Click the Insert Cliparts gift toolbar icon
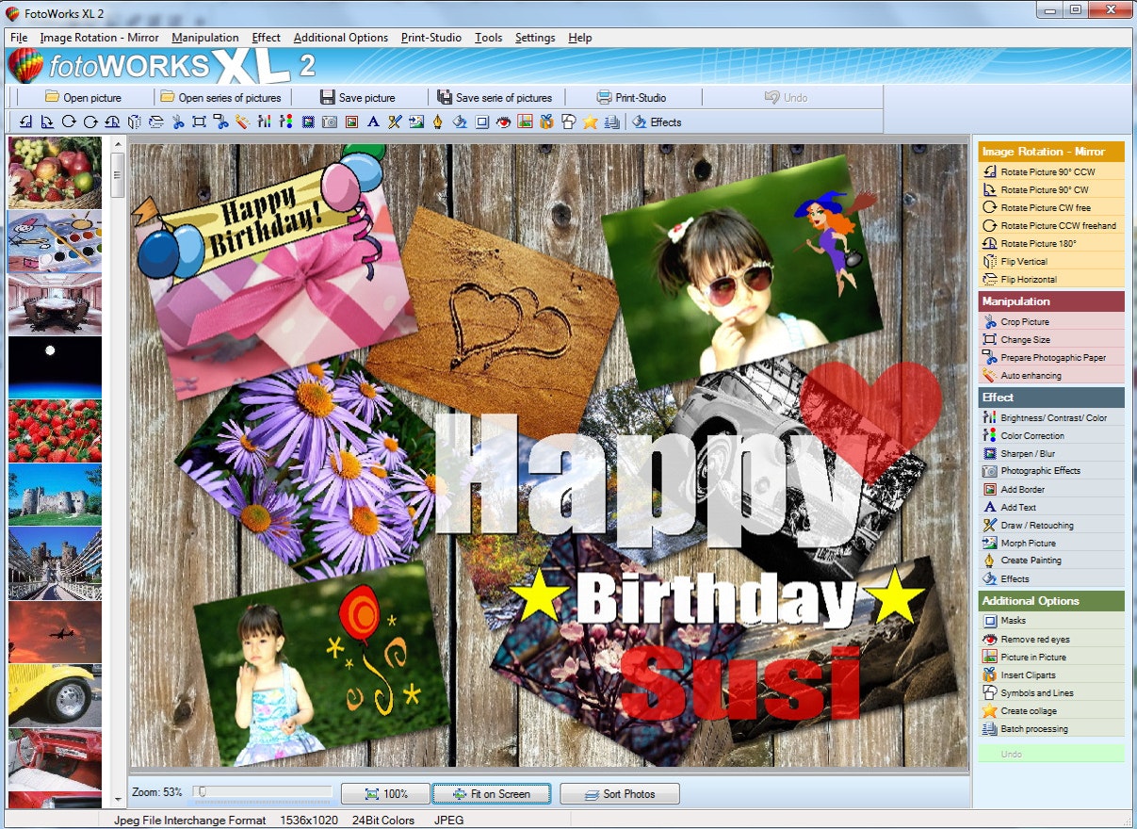Screen dimensions: 1137x829 (545, 122)
